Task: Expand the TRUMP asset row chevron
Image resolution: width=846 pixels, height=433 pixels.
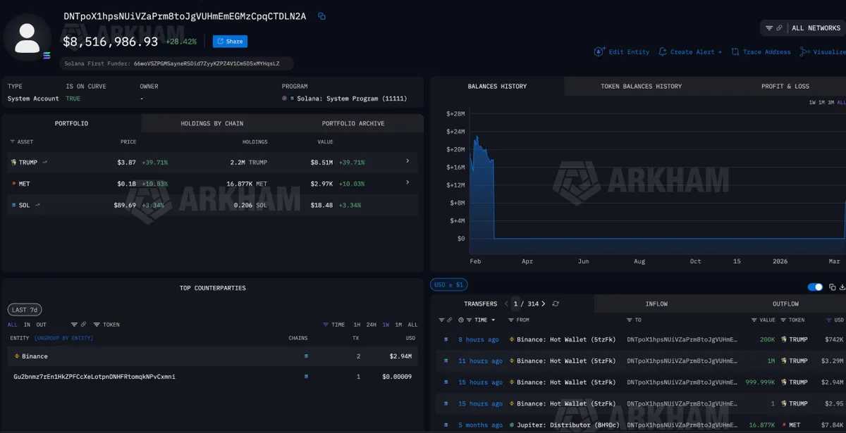Action: pyautogui.click(x=407, y=161)
